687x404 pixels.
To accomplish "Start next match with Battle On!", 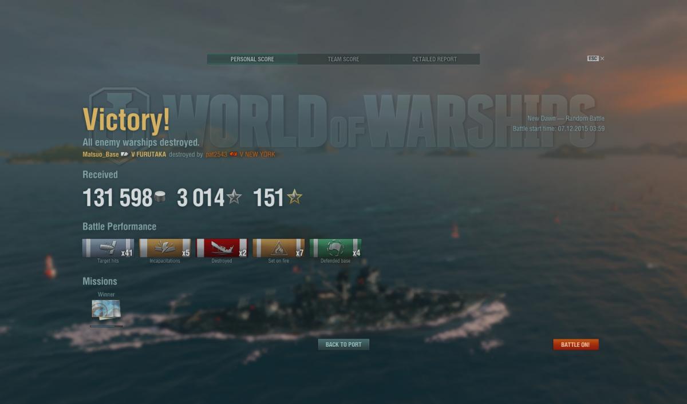I will (x=575, y=344).
